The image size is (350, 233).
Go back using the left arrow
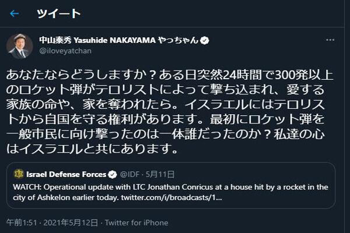tap(15, 13)
